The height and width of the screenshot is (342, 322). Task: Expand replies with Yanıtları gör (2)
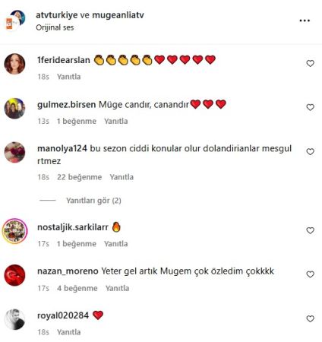[x=93, y=201]
